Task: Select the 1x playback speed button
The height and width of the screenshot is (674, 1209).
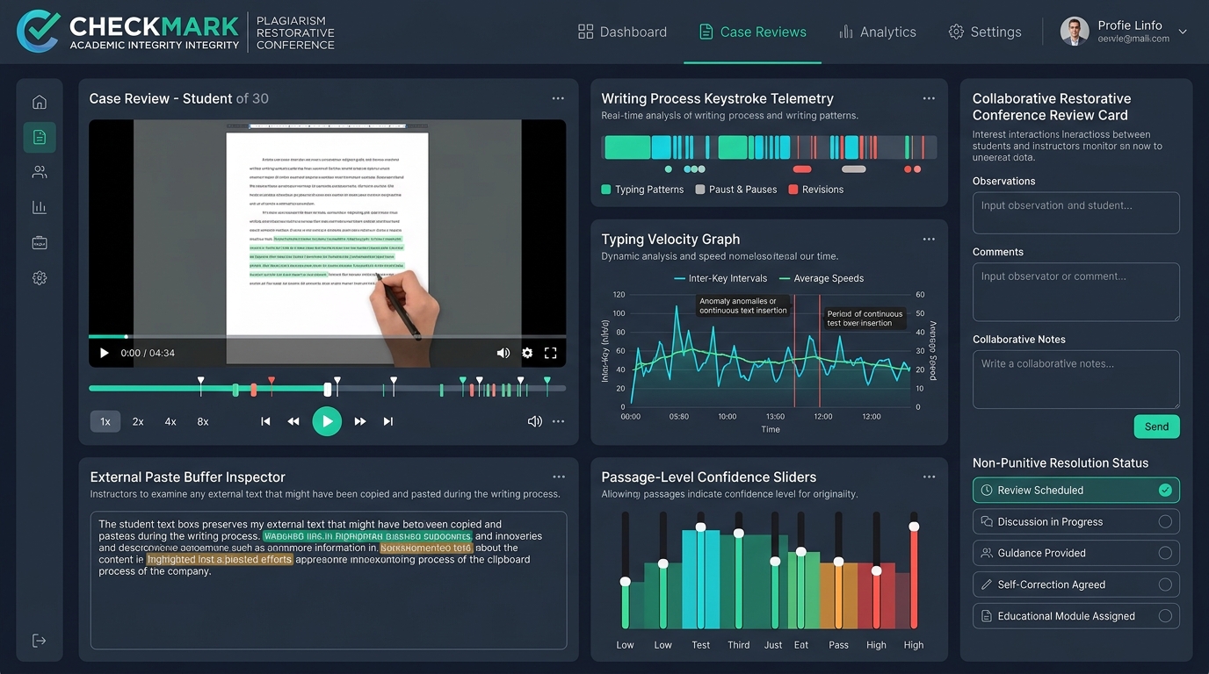Action: [105, 421]
